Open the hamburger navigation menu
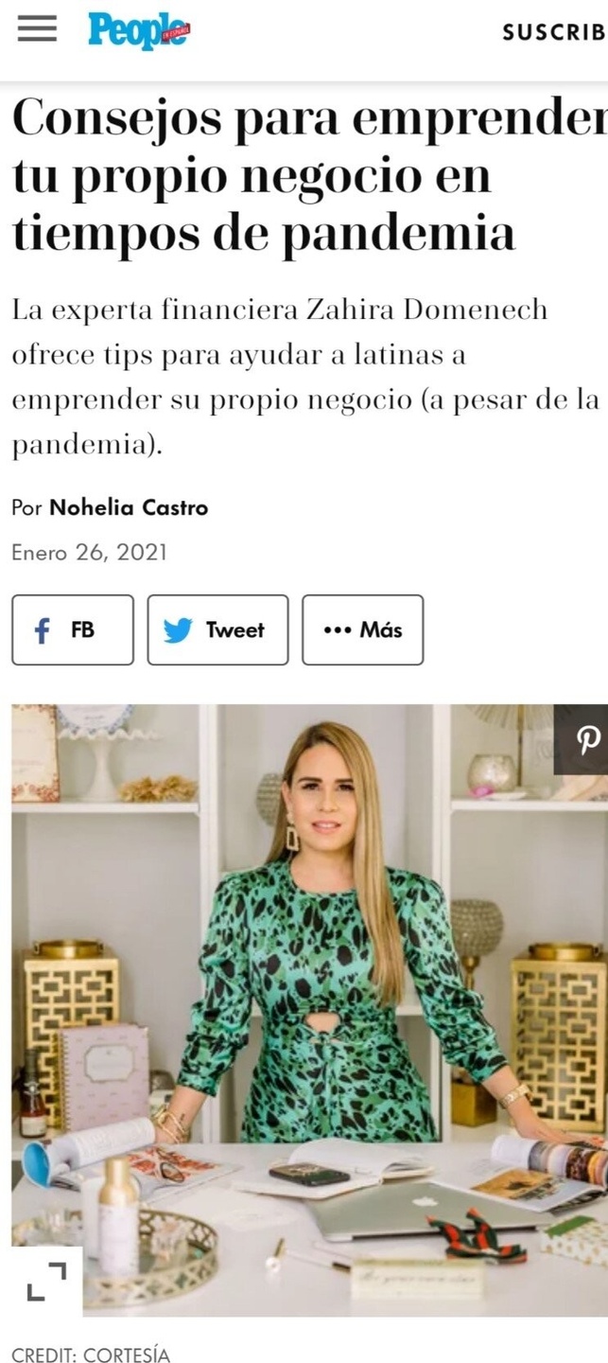Screen dimensions: 608x1363 click(x=37, y=31)
